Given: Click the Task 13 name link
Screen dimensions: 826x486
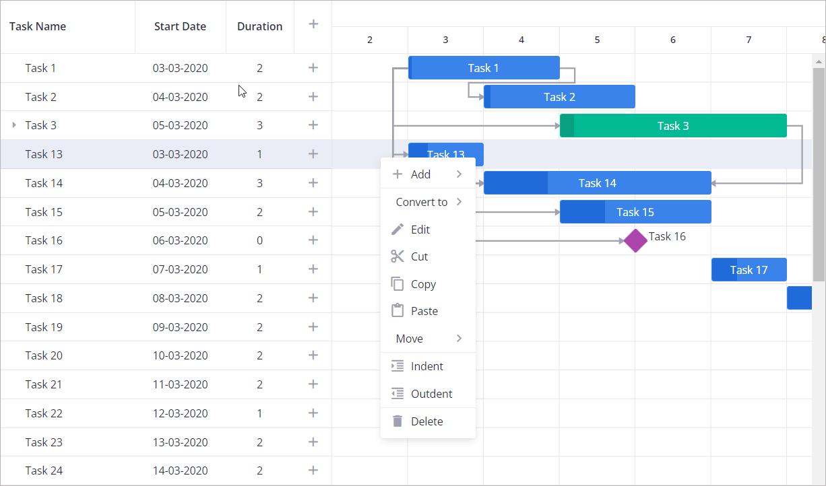Looking at the screenshot, I should [x=44, y=153].
